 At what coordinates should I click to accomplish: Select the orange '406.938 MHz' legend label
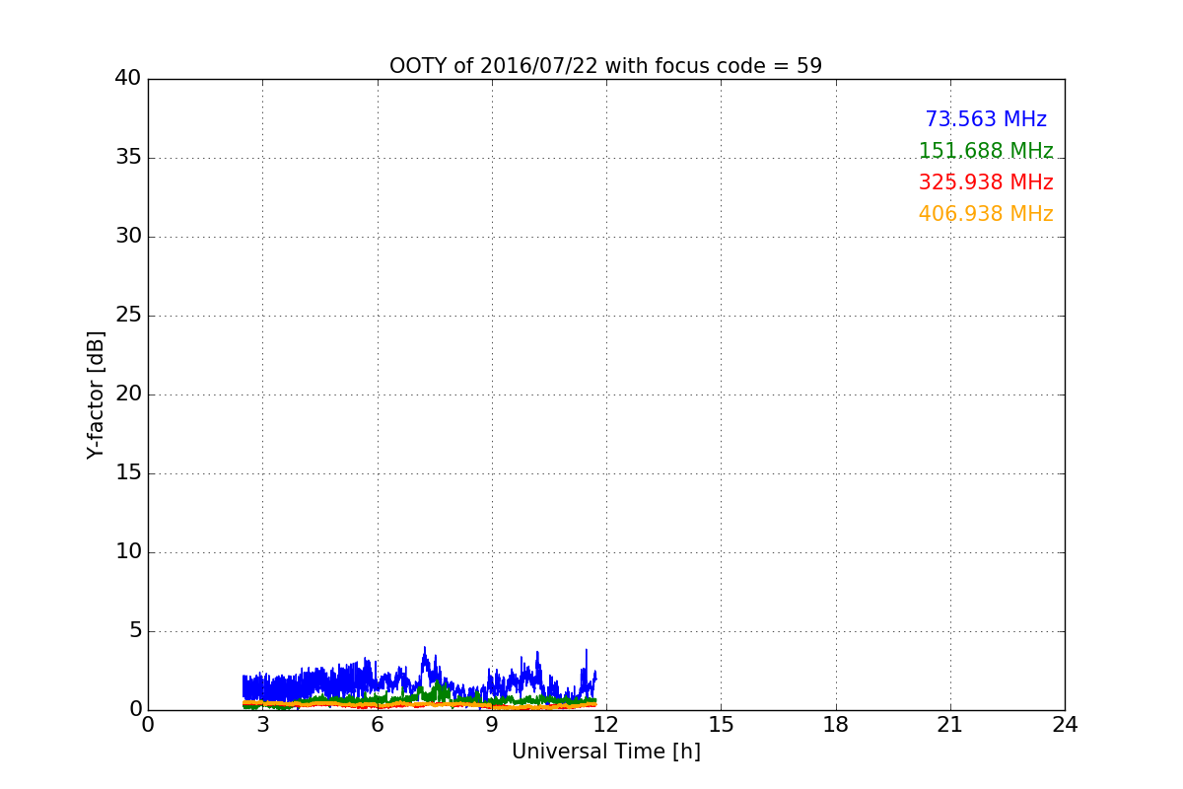(986, 214)
